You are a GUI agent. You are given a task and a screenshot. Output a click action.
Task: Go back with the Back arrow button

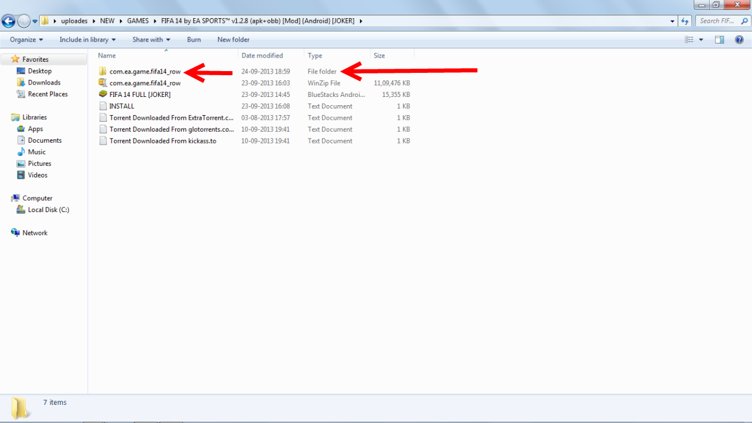point(8,21)
